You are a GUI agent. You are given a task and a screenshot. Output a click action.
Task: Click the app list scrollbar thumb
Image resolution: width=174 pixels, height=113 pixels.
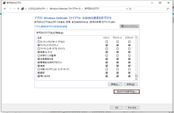click(x=136, y=76)
